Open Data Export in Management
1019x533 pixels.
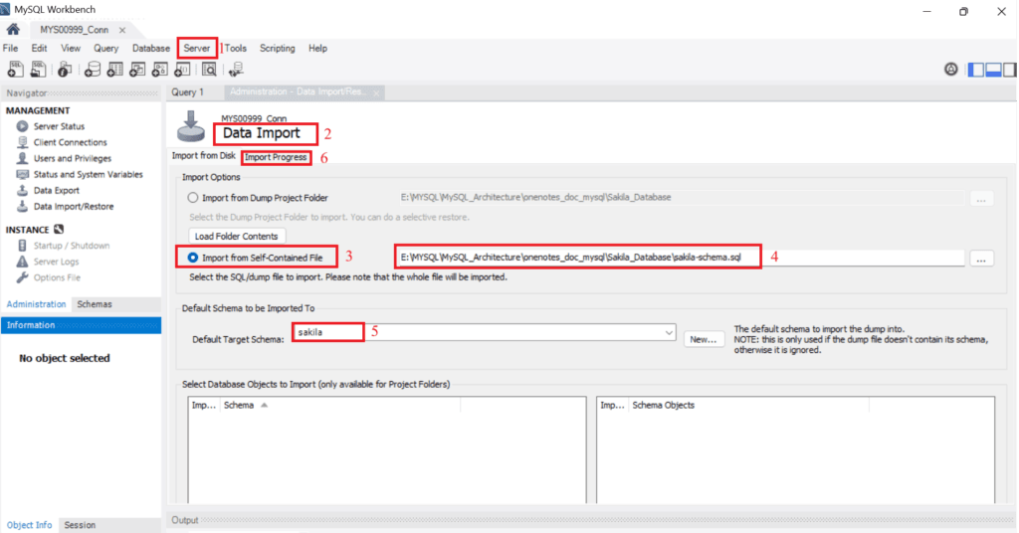(x=57, y=190)
